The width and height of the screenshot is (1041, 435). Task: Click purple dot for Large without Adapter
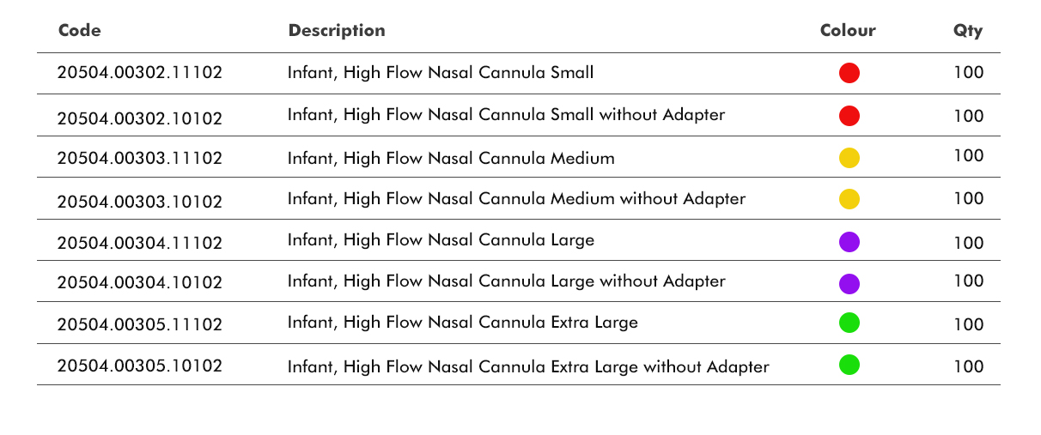coord(849,283)
